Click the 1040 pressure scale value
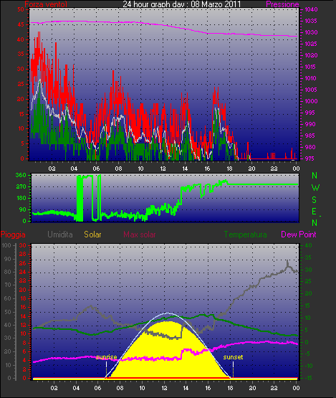This screenshot has height=398, width=336. pos(311,9)
